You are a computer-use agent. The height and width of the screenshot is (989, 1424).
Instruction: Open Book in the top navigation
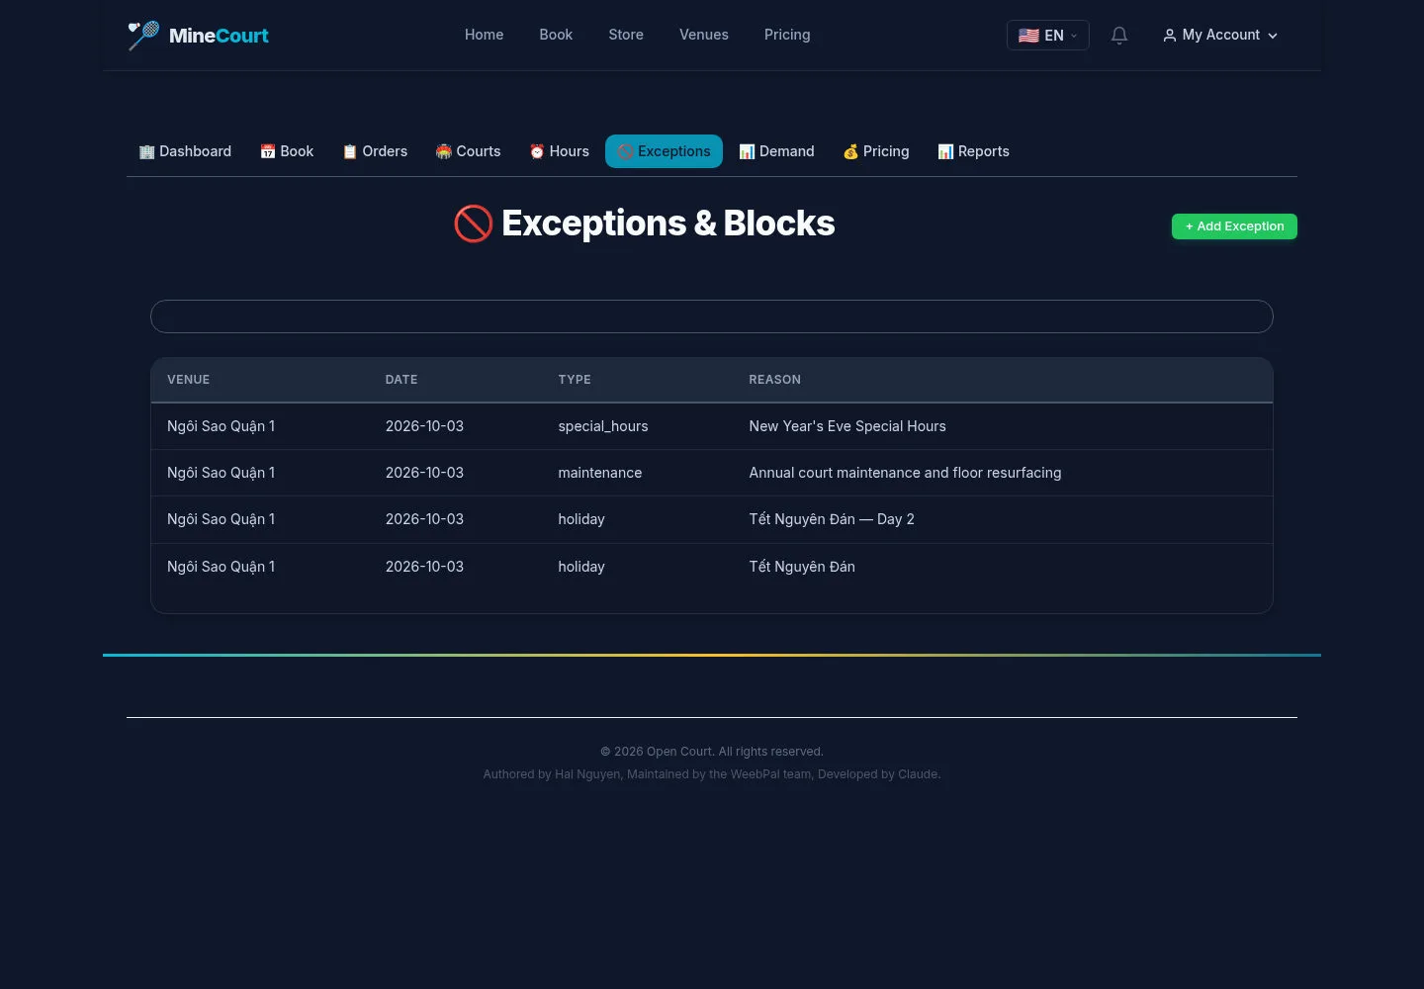556,35
